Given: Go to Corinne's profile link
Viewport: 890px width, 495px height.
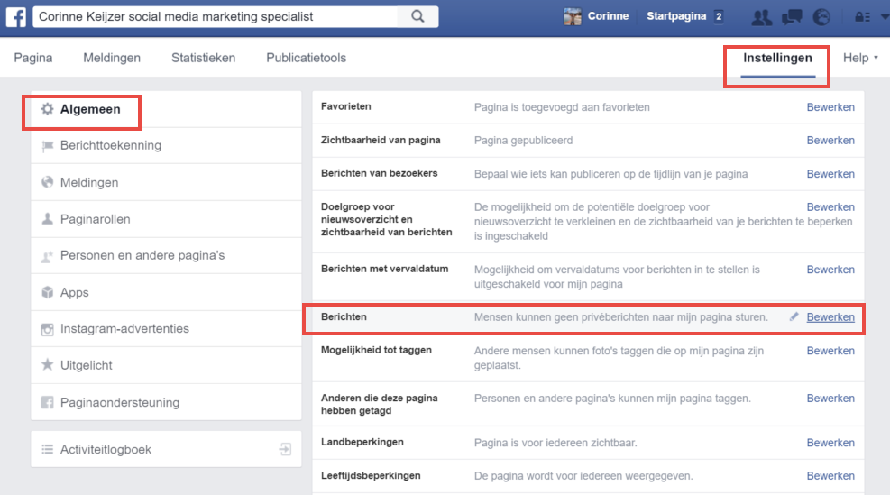Looking at the screenshot, I should pyautogui.click(x=608, y=16).
